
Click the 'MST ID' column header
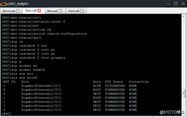pos(9,82)
